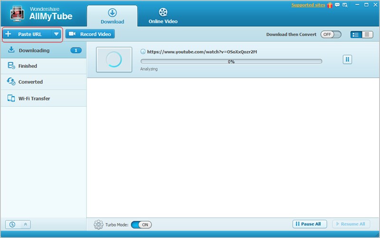Viewport: 380px width, 238px height.
Task: Click the scheduler clock icon
Action: tap(12, 224)
